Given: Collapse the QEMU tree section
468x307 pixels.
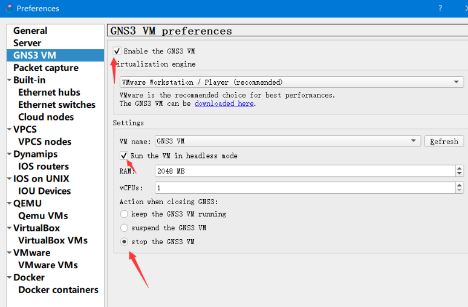Looking at the screenshot, I should click(x=9, y=203).
